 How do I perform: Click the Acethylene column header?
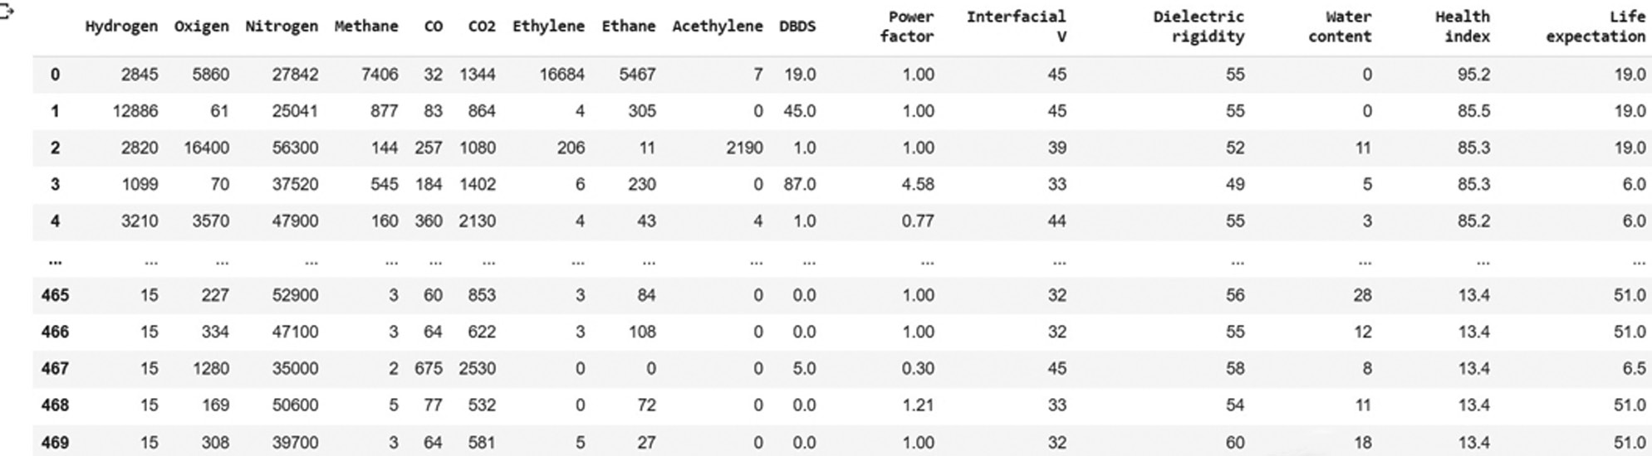click(x=718, y=27)
